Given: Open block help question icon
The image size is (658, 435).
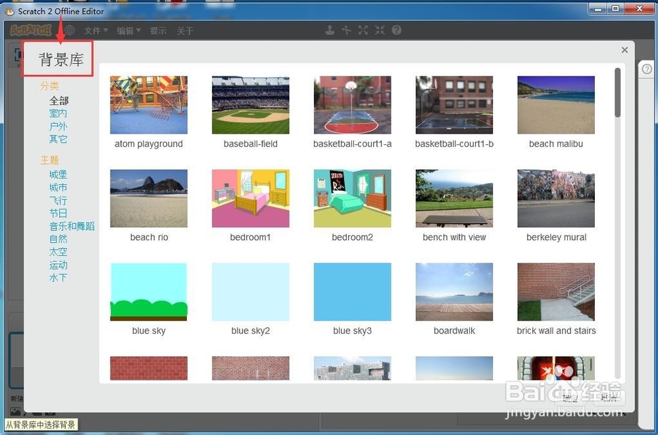Looking at the screenshot, I should pos(397,30).
